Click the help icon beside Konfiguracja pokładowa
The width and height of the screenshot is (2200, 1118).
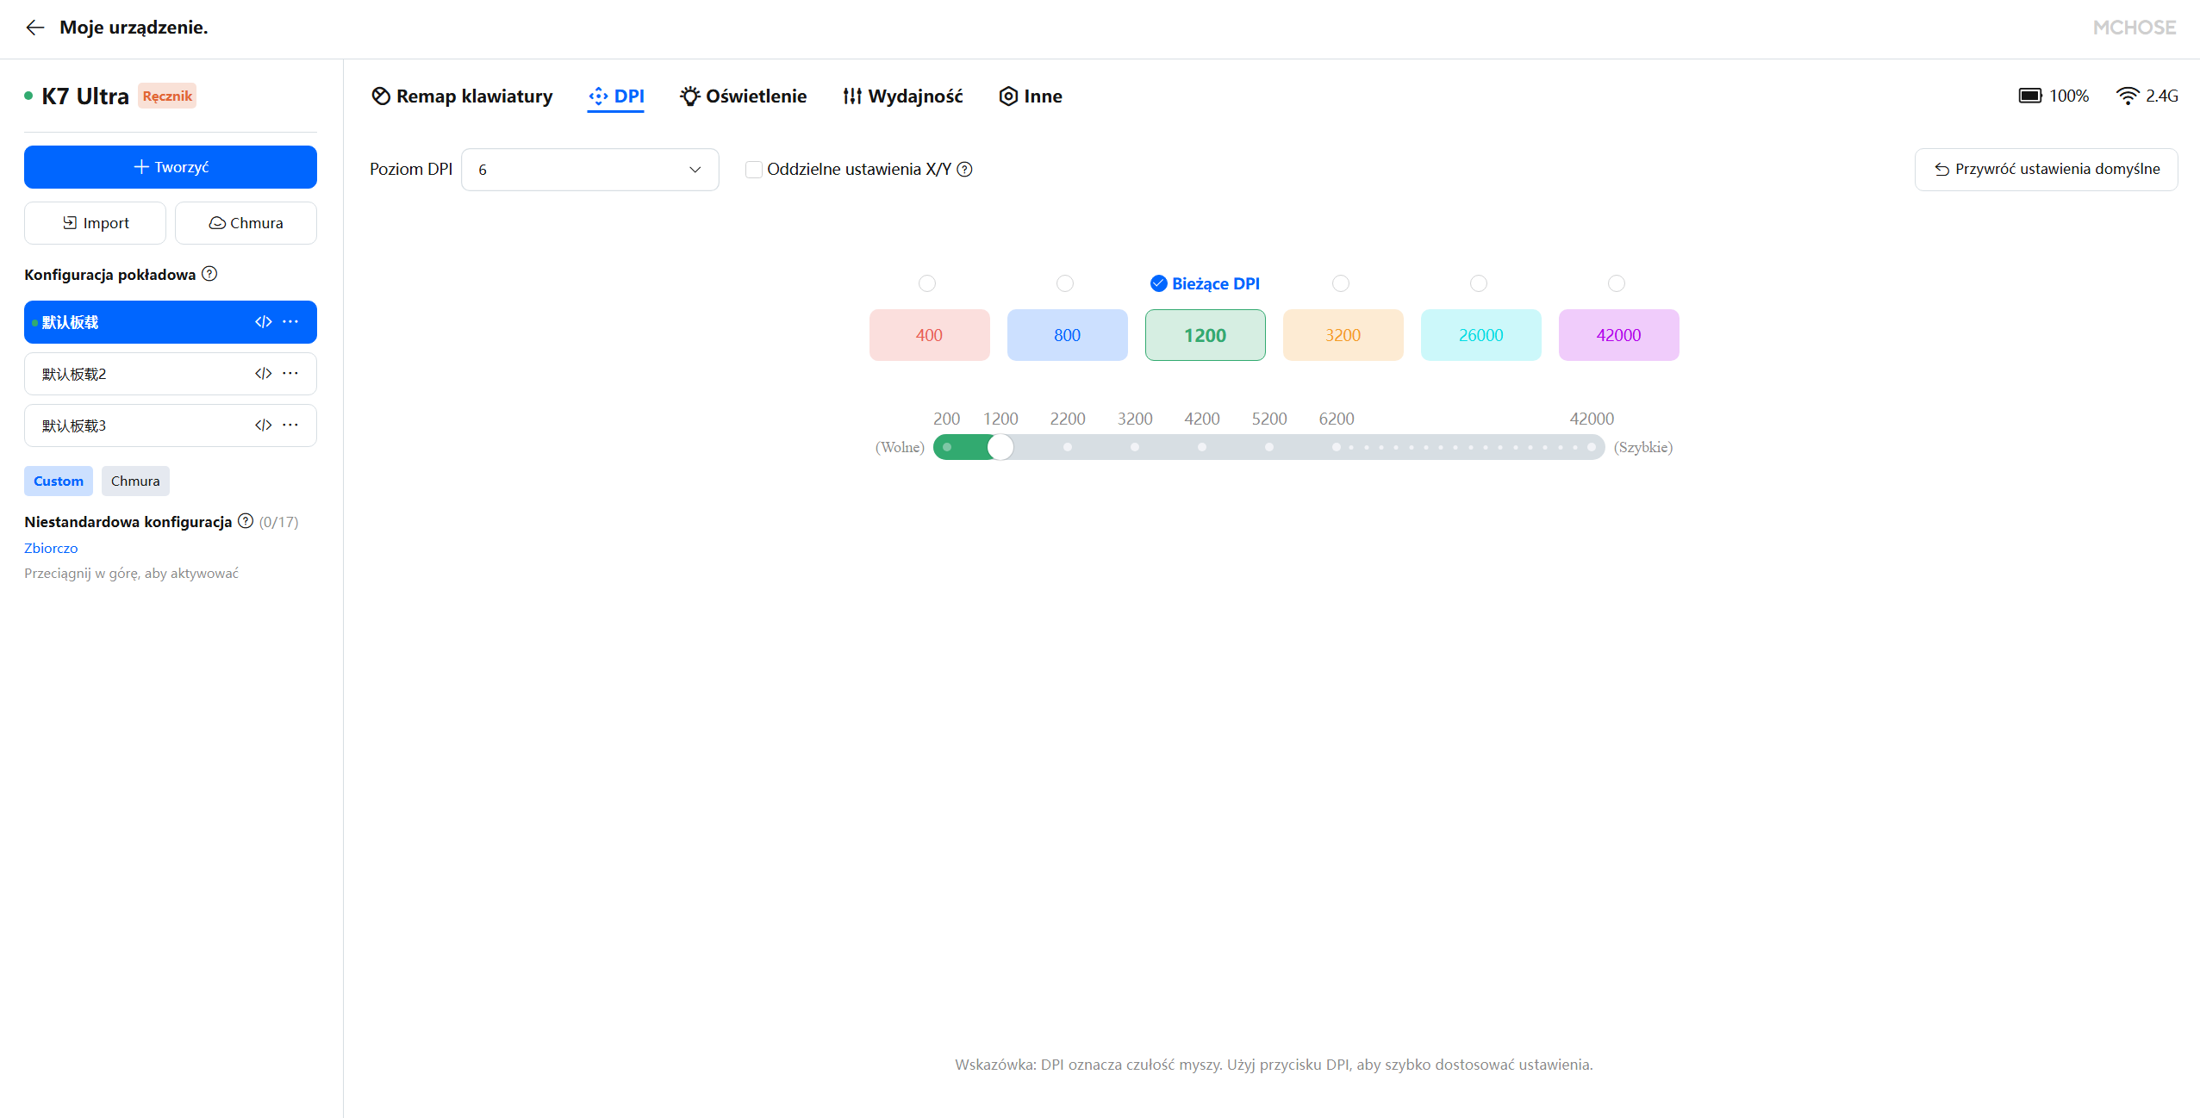[x=209, y=274]
